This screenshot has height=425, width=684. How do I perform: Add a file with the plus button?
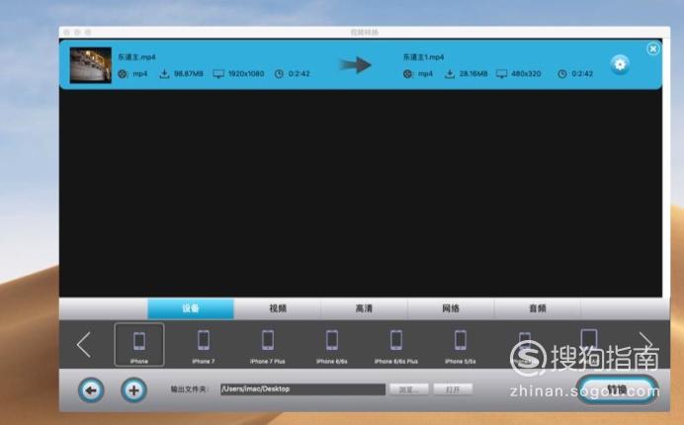pyautogui.click(x=133, y=390)
